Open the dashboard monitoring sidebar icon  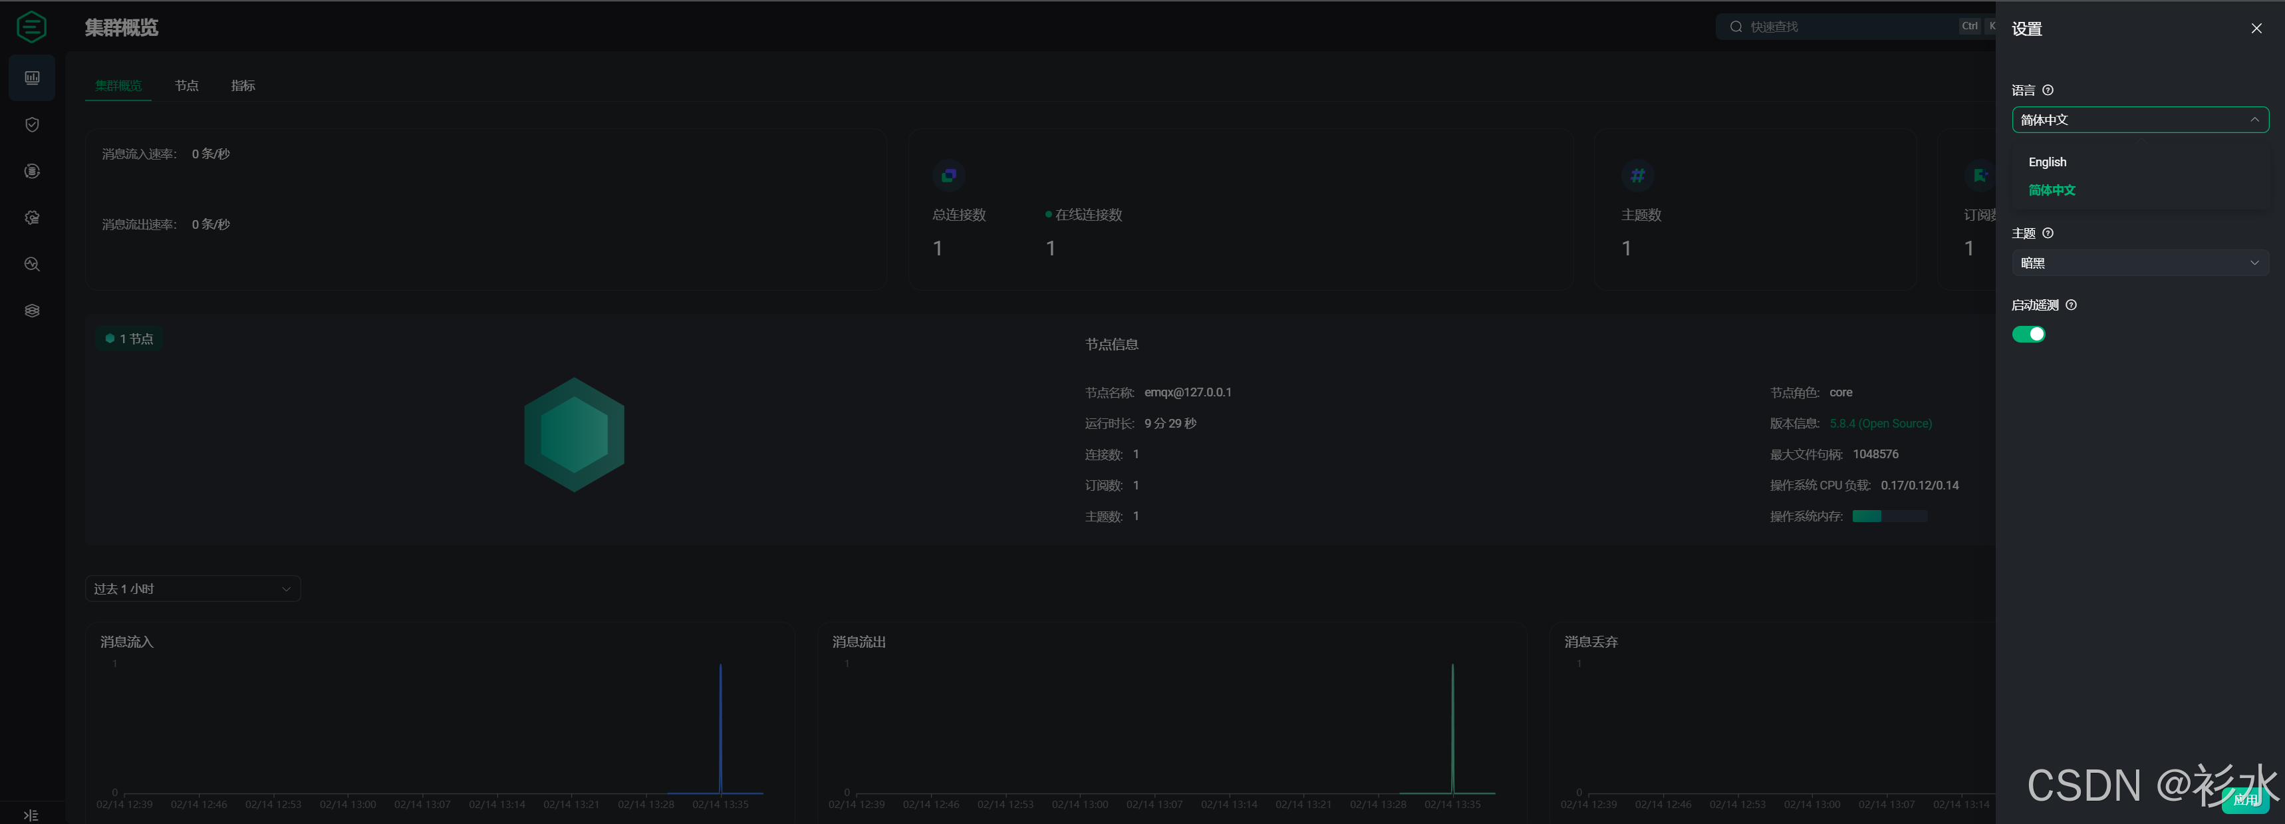click(x=32, y=78)
